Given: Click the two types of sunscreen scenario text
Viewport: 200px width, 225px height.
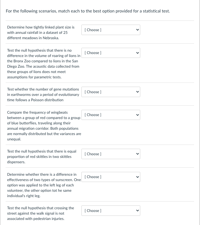Looking at the screenshot, I should [44, 185].
